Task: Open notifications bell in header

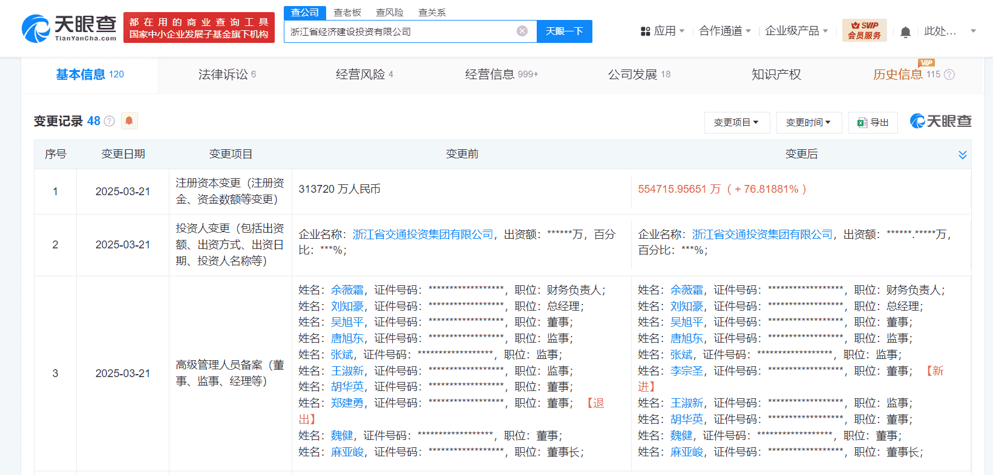Action: 905,32
